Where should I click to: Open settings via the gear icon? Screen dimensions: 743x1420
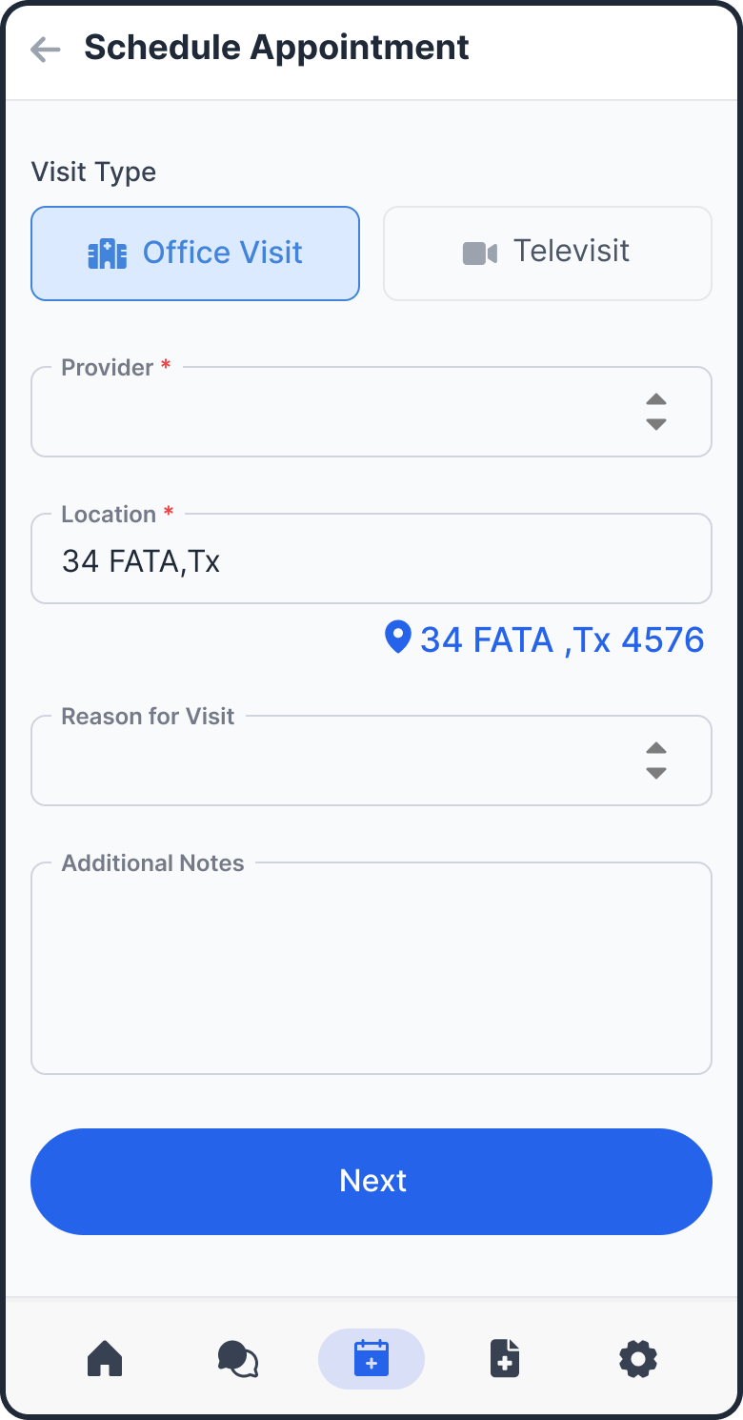coord(638,1358)
